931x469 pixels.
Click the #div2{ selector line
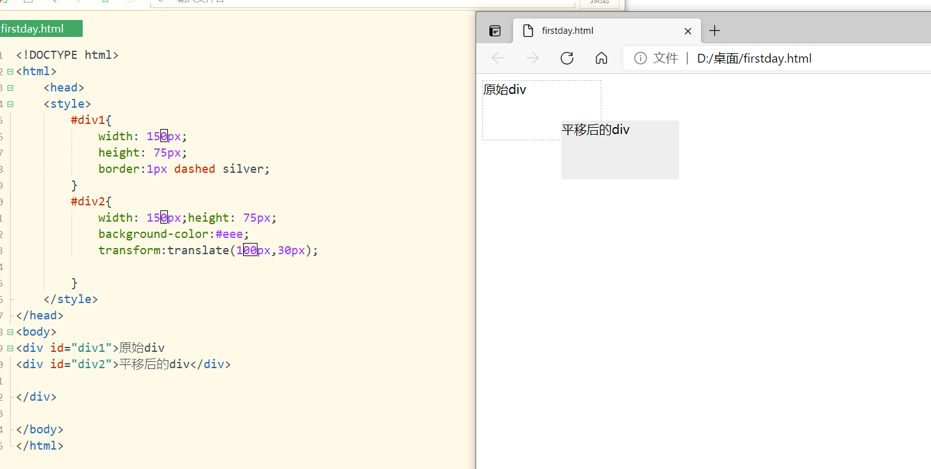tap(91, 202)
